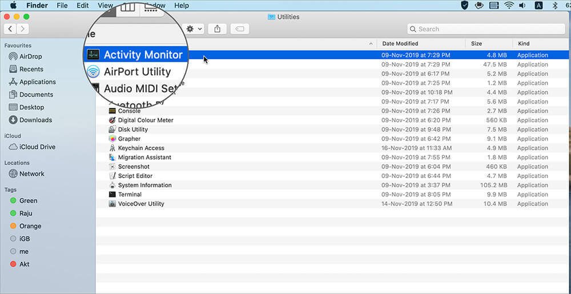The height and width of the screenshot is (294, 571).
Task: Open the shield security icon in menu bar
Action: pos(465,6)
